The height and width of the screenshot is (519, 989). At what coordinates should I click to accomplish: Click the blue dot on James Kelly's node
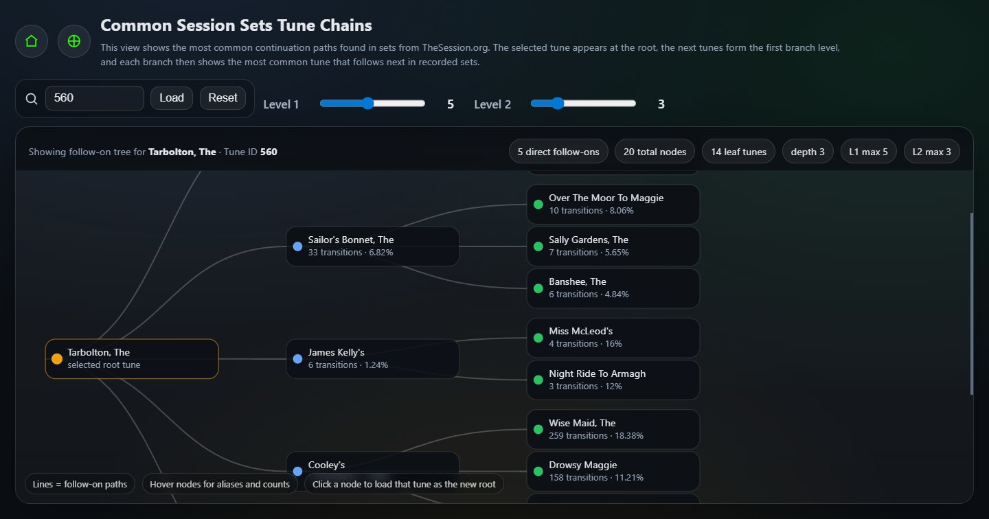tap(297, 358)
